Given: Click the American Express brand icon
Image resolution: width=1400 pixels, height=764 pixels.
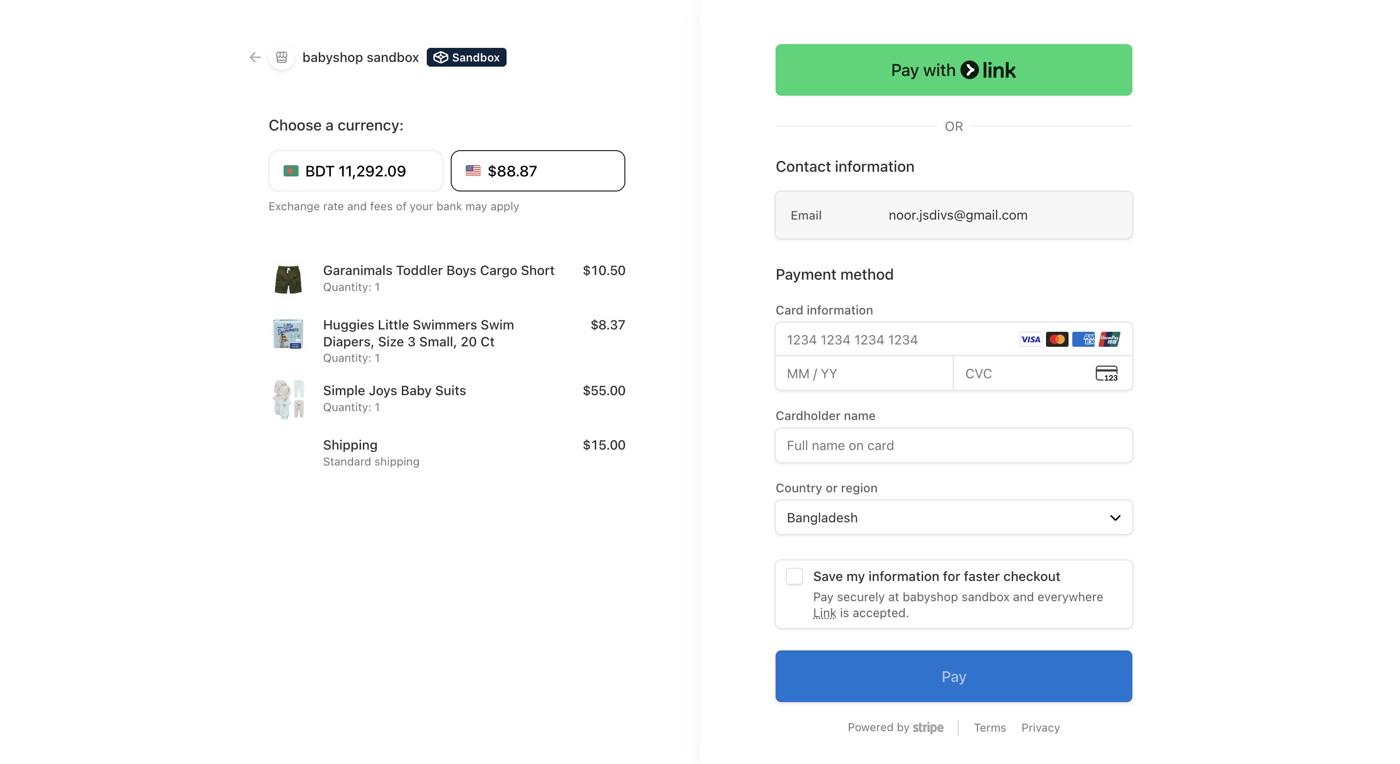Looking at the screenshot, I should click(1083, 340).
